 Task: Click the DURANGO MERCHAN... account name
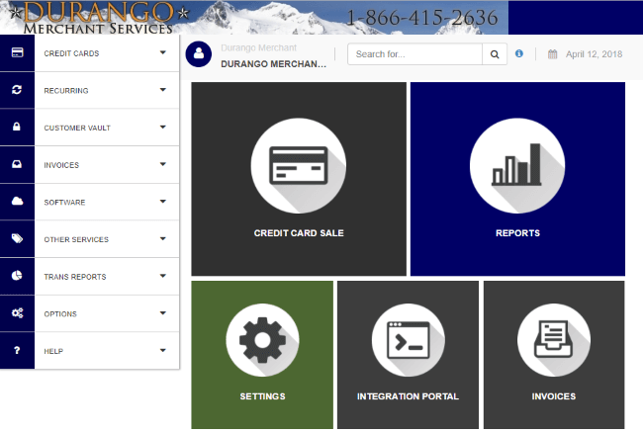coord(273,64)
